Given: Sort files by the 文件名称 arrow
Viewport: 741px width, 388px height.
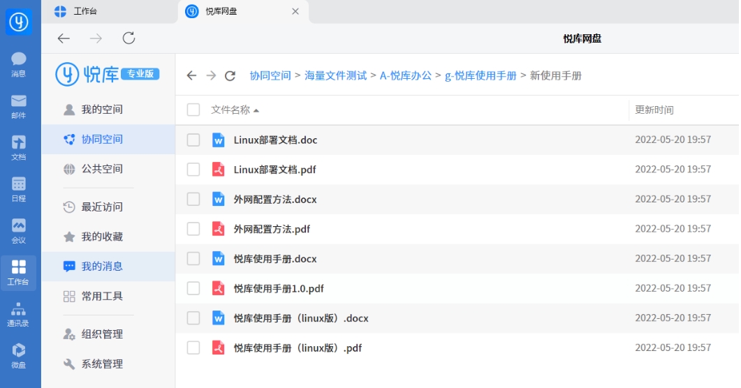Looking at the screenshot, I should click(x=256, y=110).
